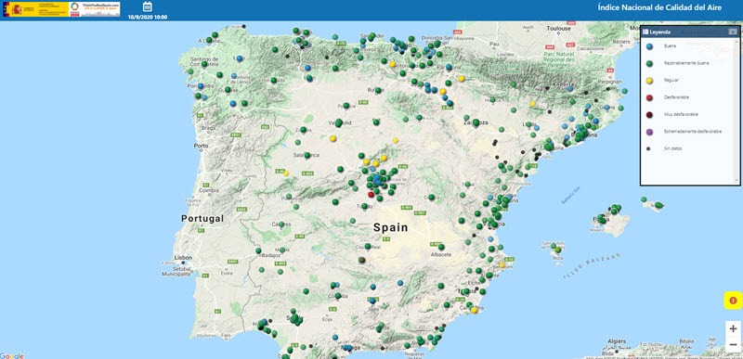The image size is (743, 359).
Task: Click the Leyenda table icon
Action: pyautogui.click(x=645, y=32)
